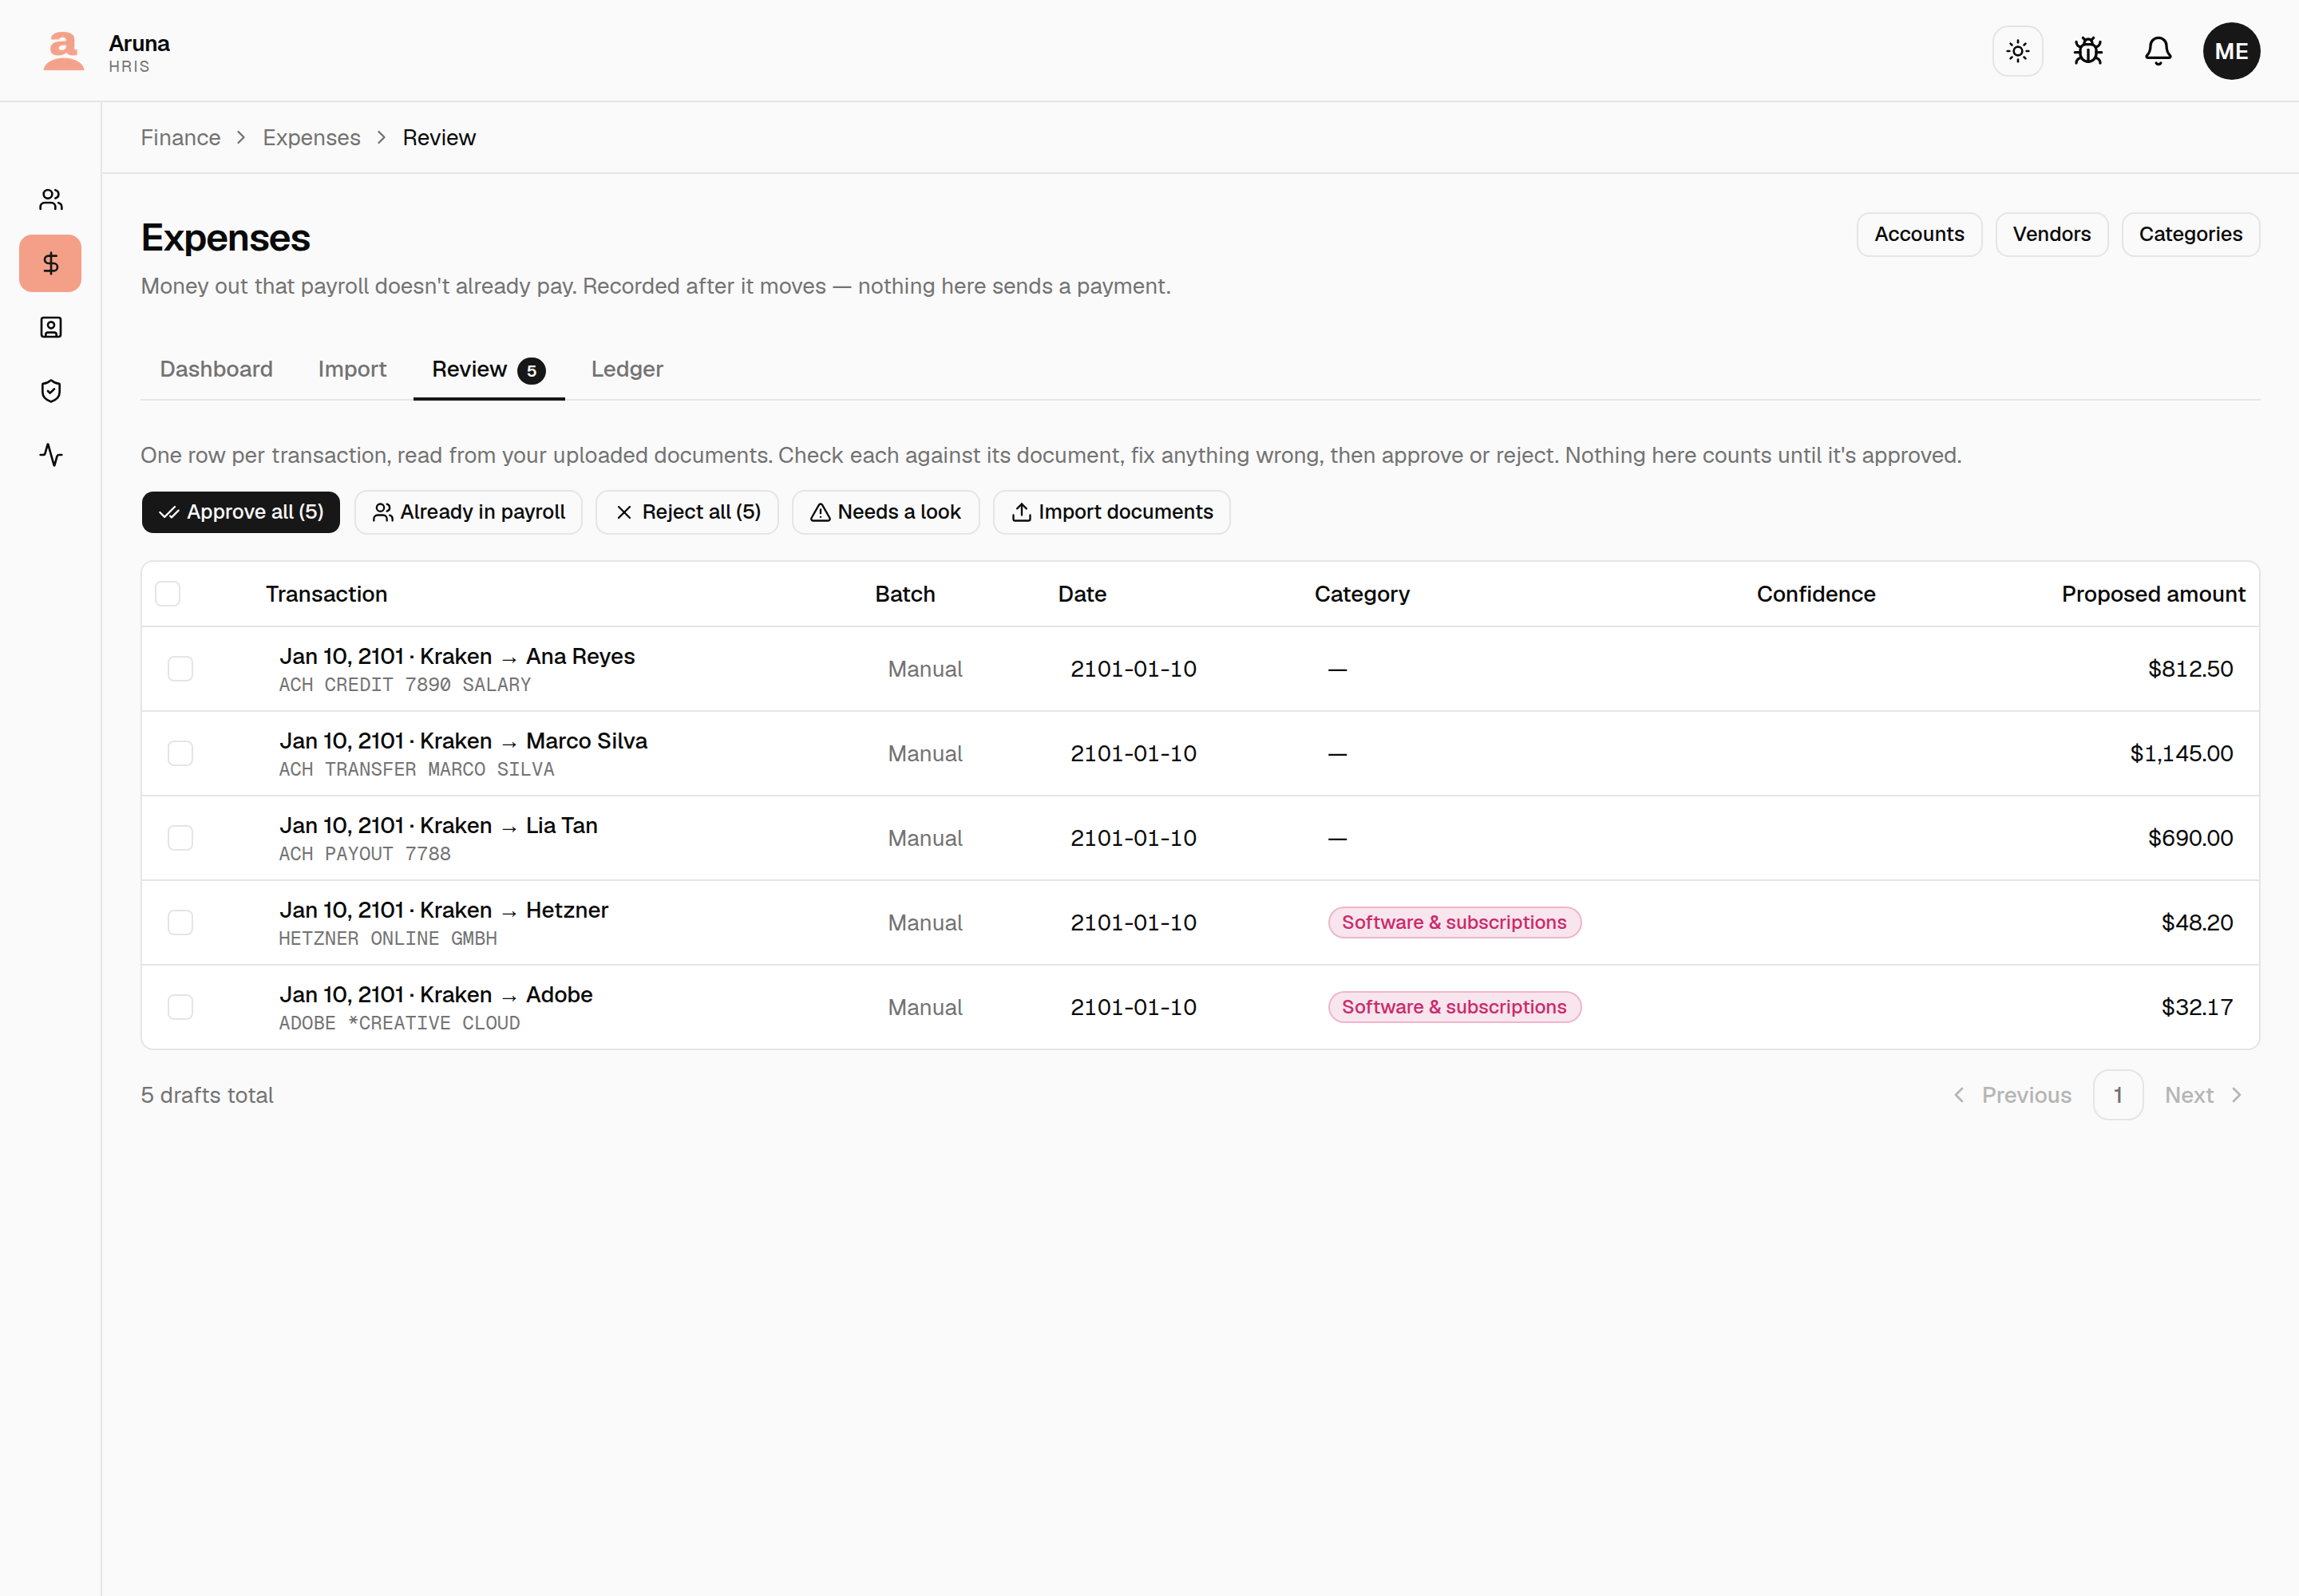Check the Lia Tan transaction row
Image resolution: width=2299 pixels, height=1596 pixels.
(x=180, y=838)
